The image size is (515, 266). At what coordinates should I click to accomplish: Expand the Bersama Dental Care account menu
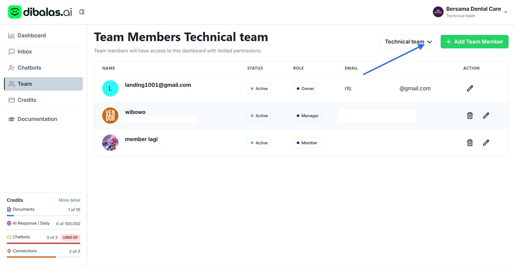[505, 12]
